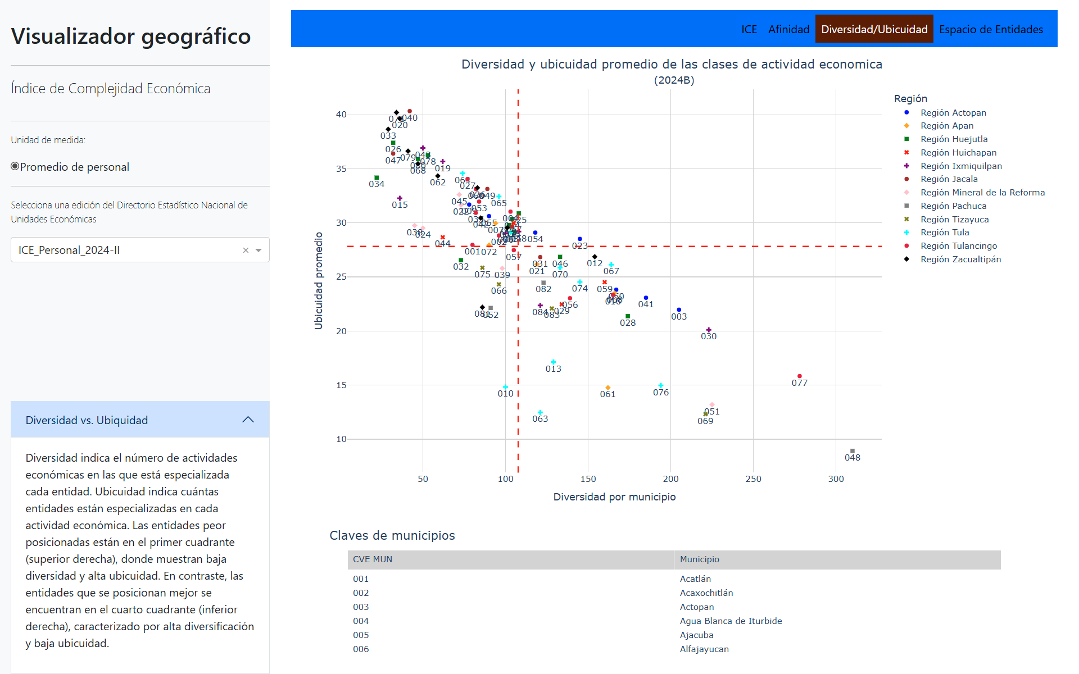This screenshot has width=1079, height=674.
Task: Click the CVE MUN column header
Action: [x=373, y=559]
